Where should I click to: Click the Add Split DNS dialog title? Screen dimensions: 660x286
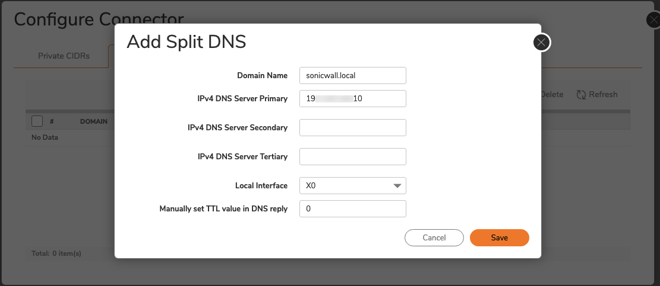pos(187,42)
